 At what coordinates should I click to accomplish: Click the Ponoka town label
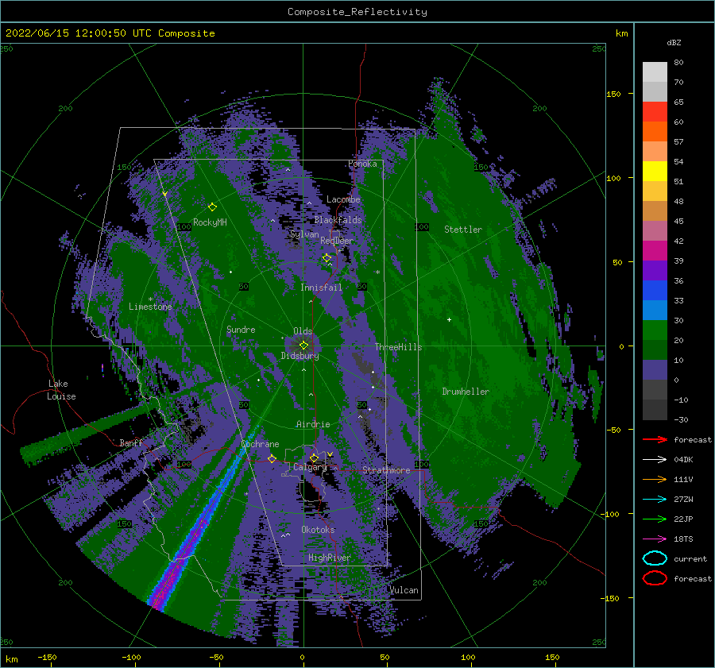pos(362,164)
